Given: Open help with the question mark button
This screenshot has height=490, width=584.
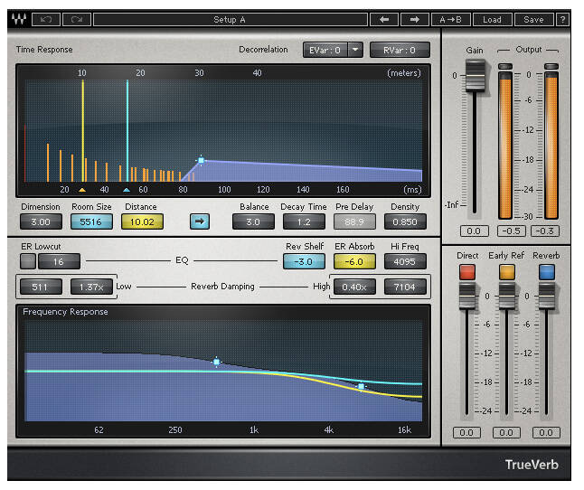Looking at the screenshot, I should coord(563,19).
